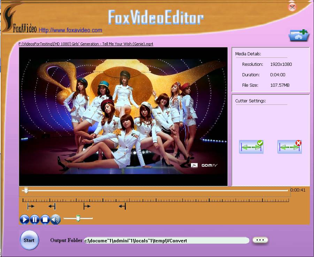
Task: Click the 0:00:41 elapsed time text
Action: 298,190
